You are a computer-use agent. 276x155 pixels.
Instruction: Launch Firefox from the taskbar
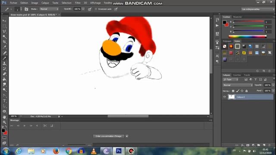(x=56, y=151)
